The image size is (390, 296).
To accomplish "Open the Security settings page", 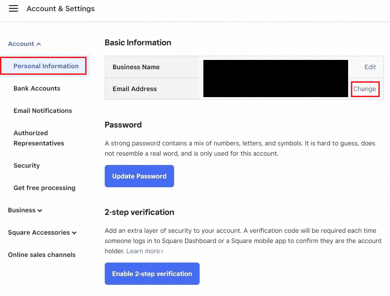I will pos(27,165).
